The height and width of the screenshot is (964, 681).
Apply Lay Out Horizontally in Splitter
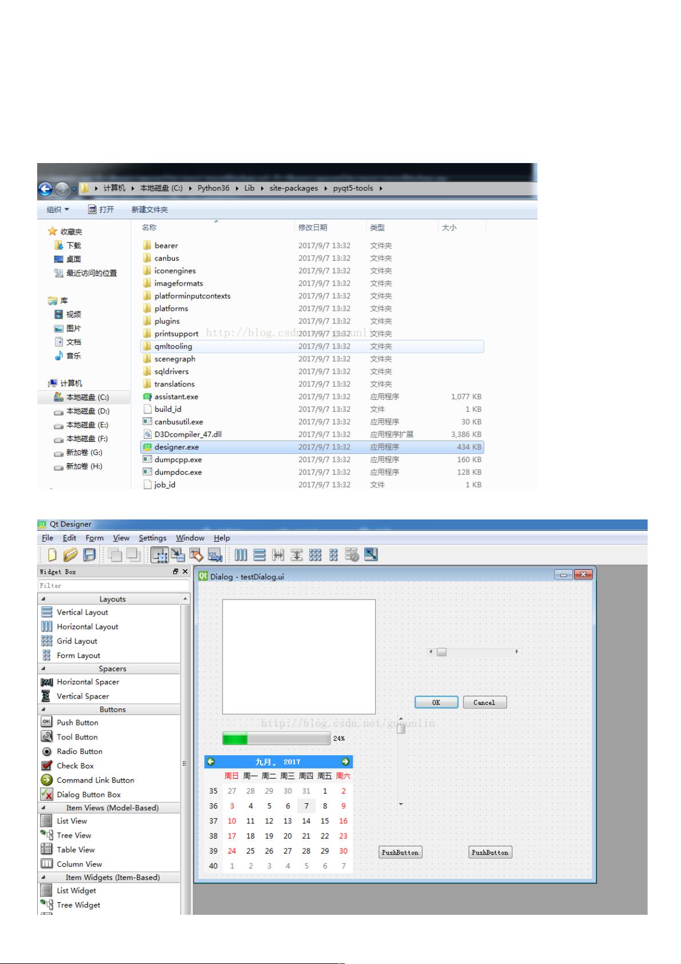point(278,555)
